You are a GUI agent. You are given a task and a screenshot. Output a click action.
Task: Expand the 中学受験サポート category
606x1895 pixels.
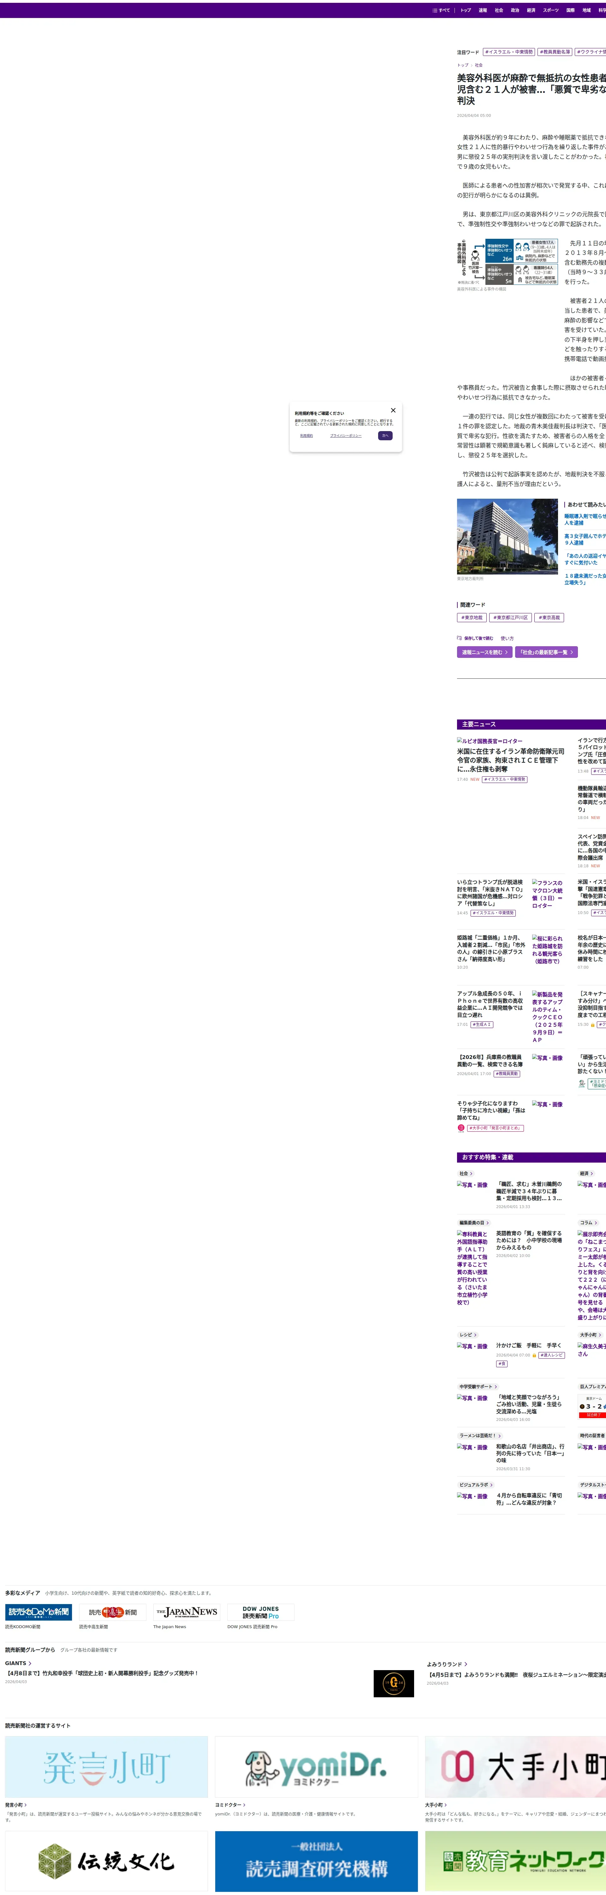[x=478, y=1387]
